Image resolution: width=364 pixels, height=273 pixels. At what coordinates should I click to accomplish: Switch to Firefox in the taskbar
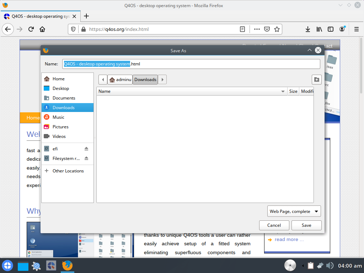pos(67,266)
